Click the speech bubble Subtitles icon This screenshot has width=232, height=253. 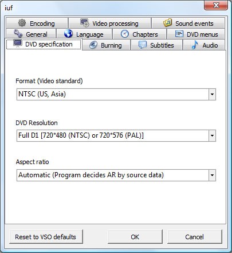[x=143, y=45]
